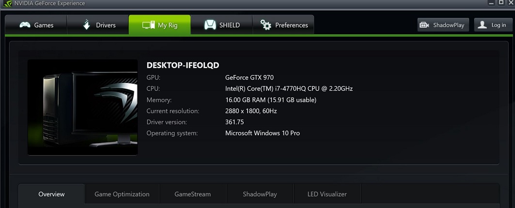Click the NVIDIA GeForce Experience title text
Image resolution: width=515 pixels, height=208 pixels.
click(x=49, y=3)
